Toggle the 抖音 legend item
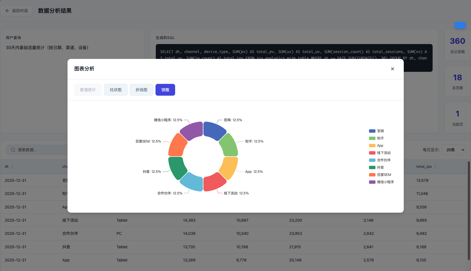This screenshot has width=471, height=271. tap(376, 167)
